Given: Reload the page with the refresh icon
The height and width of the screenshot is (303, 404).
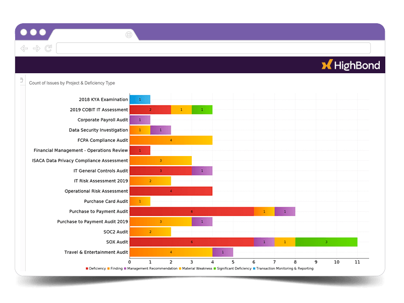Looking at the screenshot, I should coord(48,48).
